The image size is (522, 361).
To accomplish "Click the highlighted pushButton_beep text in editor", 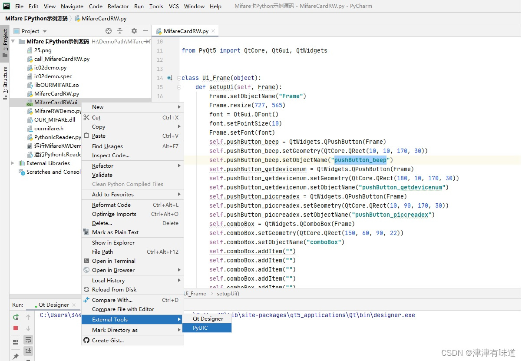I will pos(360,160).
